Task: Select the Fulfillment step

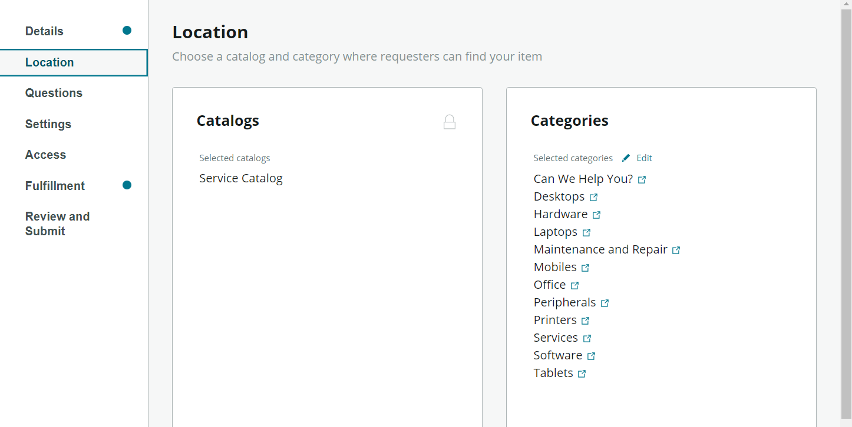Action: point(55,186)
